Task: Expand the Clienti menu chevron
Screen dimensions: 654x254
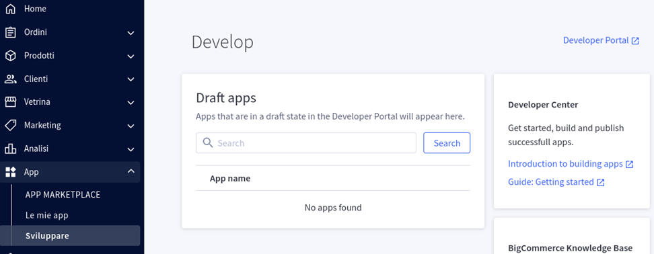Action: click(x=131, y=79)
